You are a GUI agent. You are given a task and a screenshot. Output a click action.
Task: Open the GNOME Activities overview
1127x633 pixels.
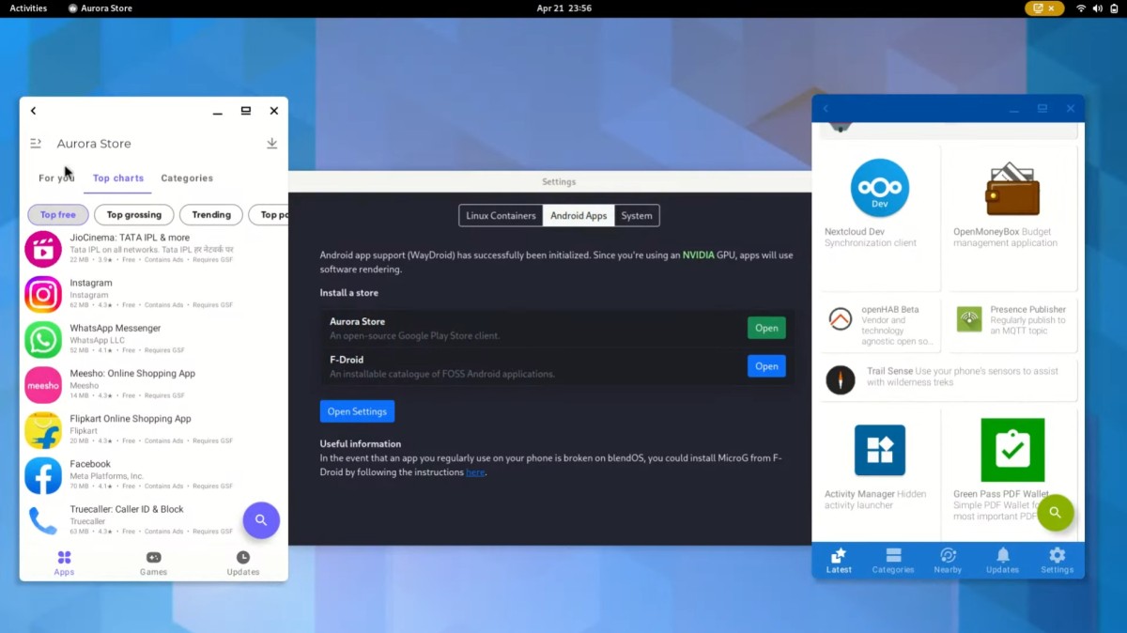pyautogui.click(x=28, y=8)
